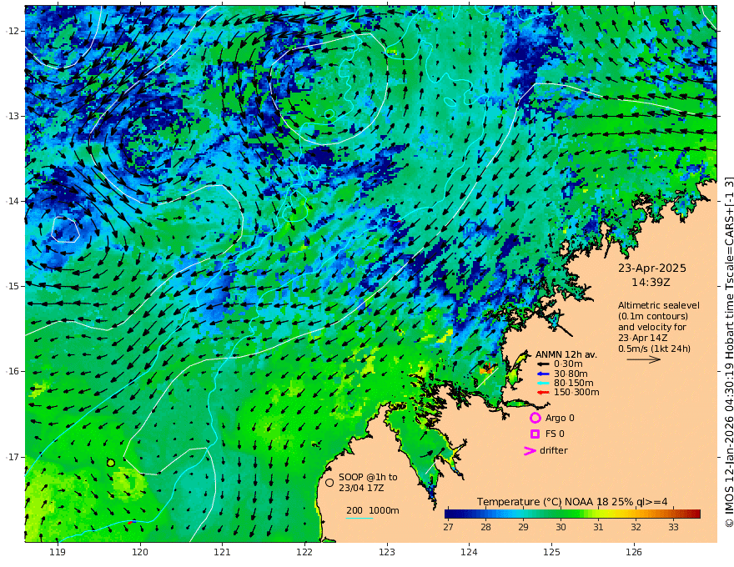
Task: Click the colorbar tick label 28
Action: (485, 527)
